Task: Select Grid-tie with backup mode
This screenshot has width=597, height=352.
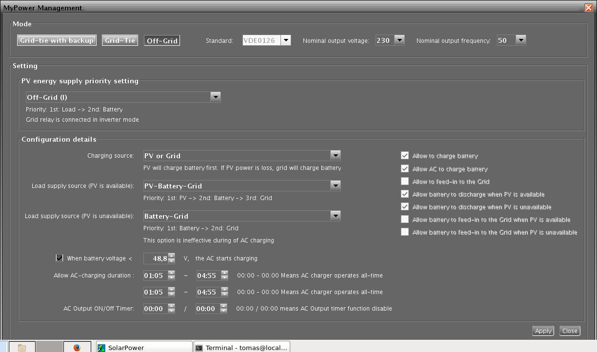Action: coord(57,40)
